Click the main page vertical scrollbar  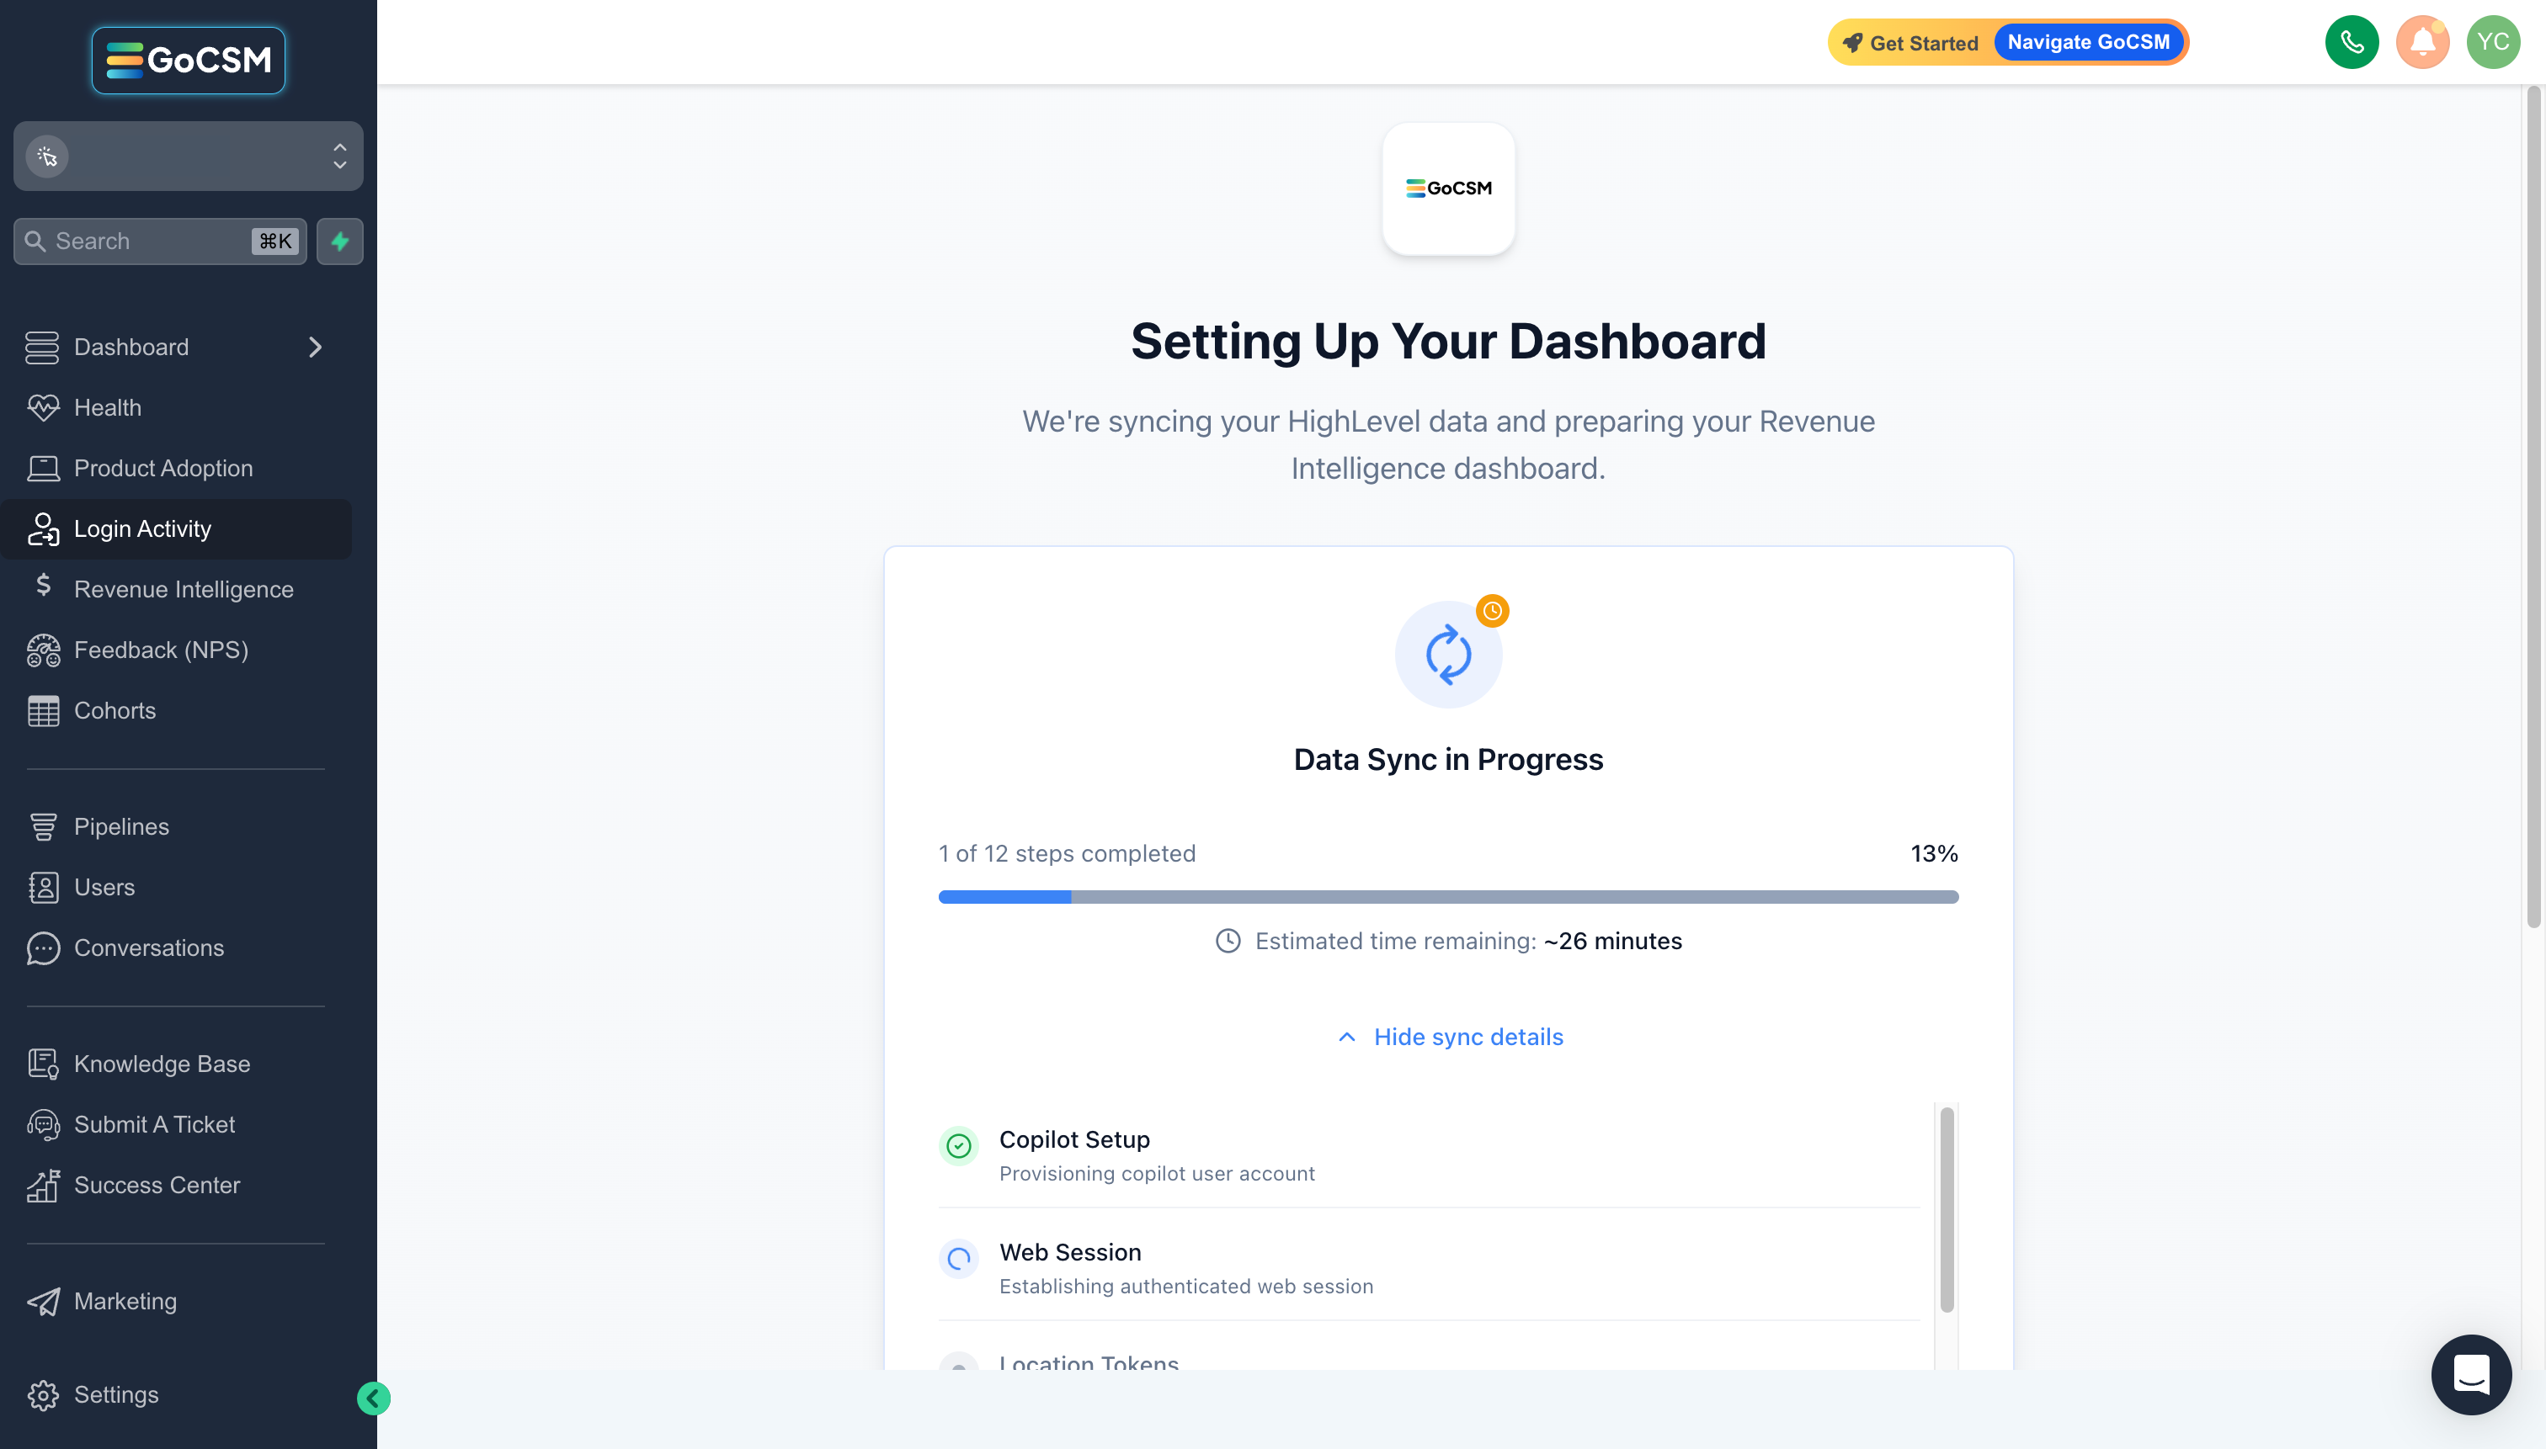coord(2534,507)
